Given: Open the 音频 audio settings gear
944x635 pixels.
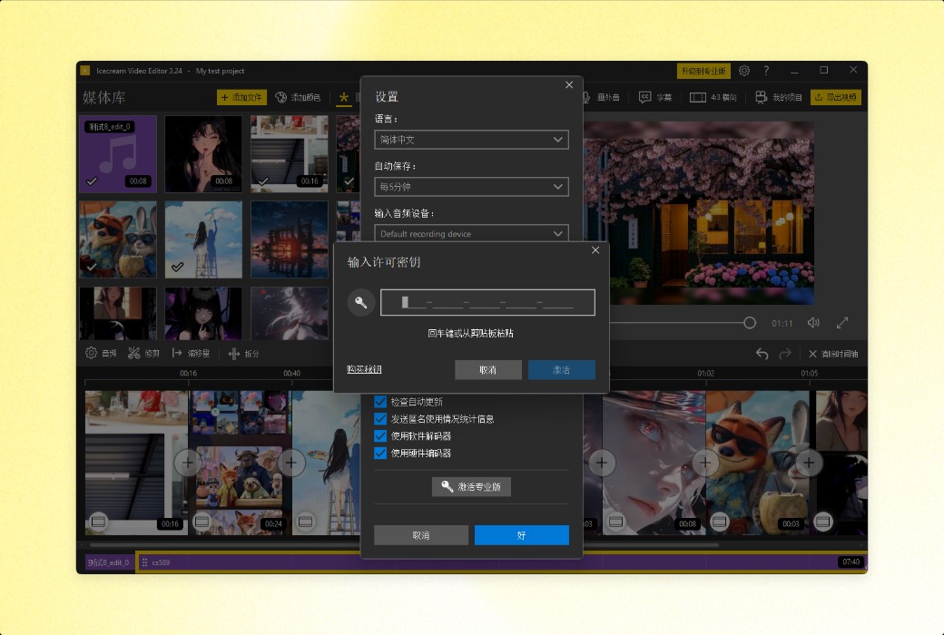Looking at the screenshot, I should click(x=90, y=351).
